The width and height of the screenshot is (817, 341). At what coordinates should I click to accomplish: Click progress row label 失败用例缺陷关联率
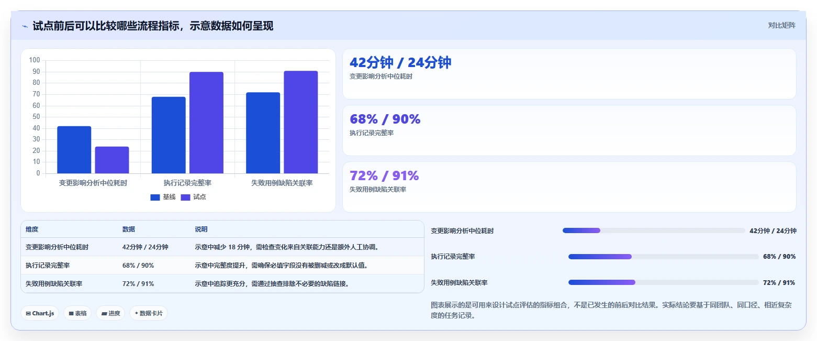click(x=459, y=282)
